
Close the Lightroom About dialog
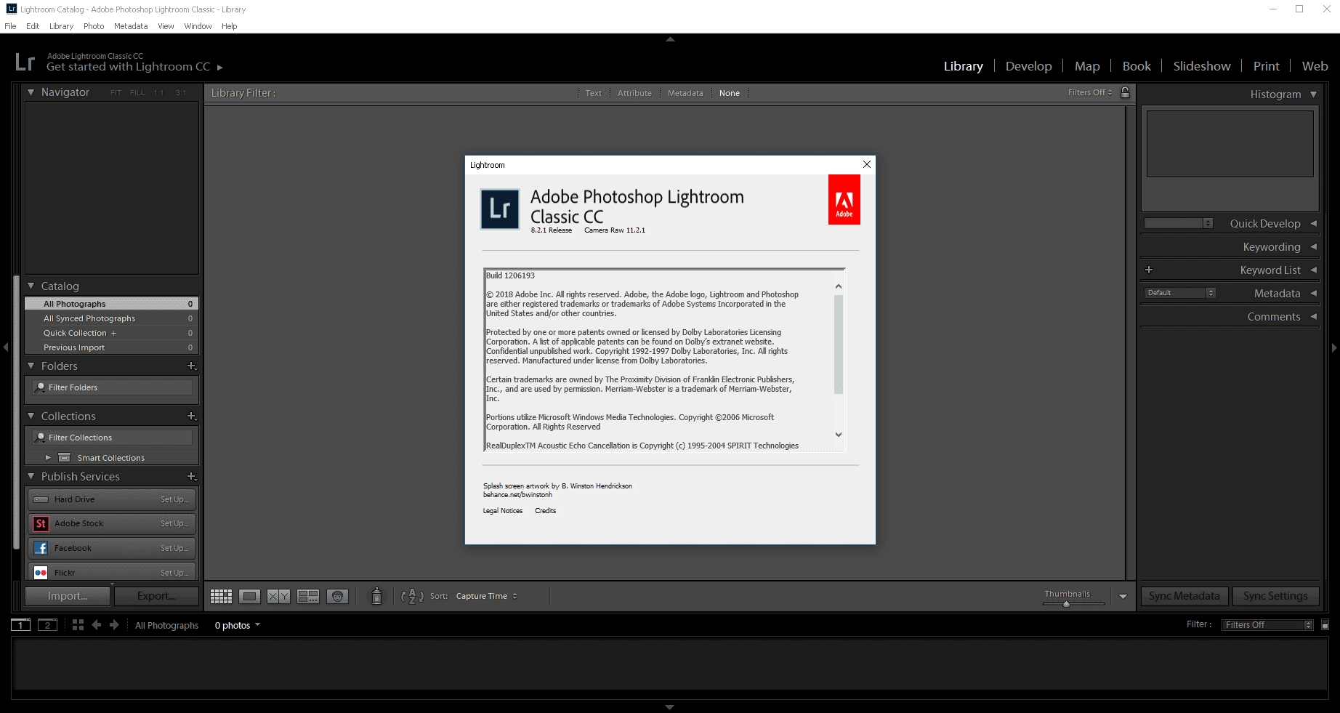tap(867, 164)
